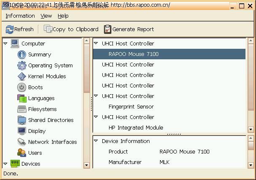Open the Information menu

pyautogui.click(x=20, y=16)
